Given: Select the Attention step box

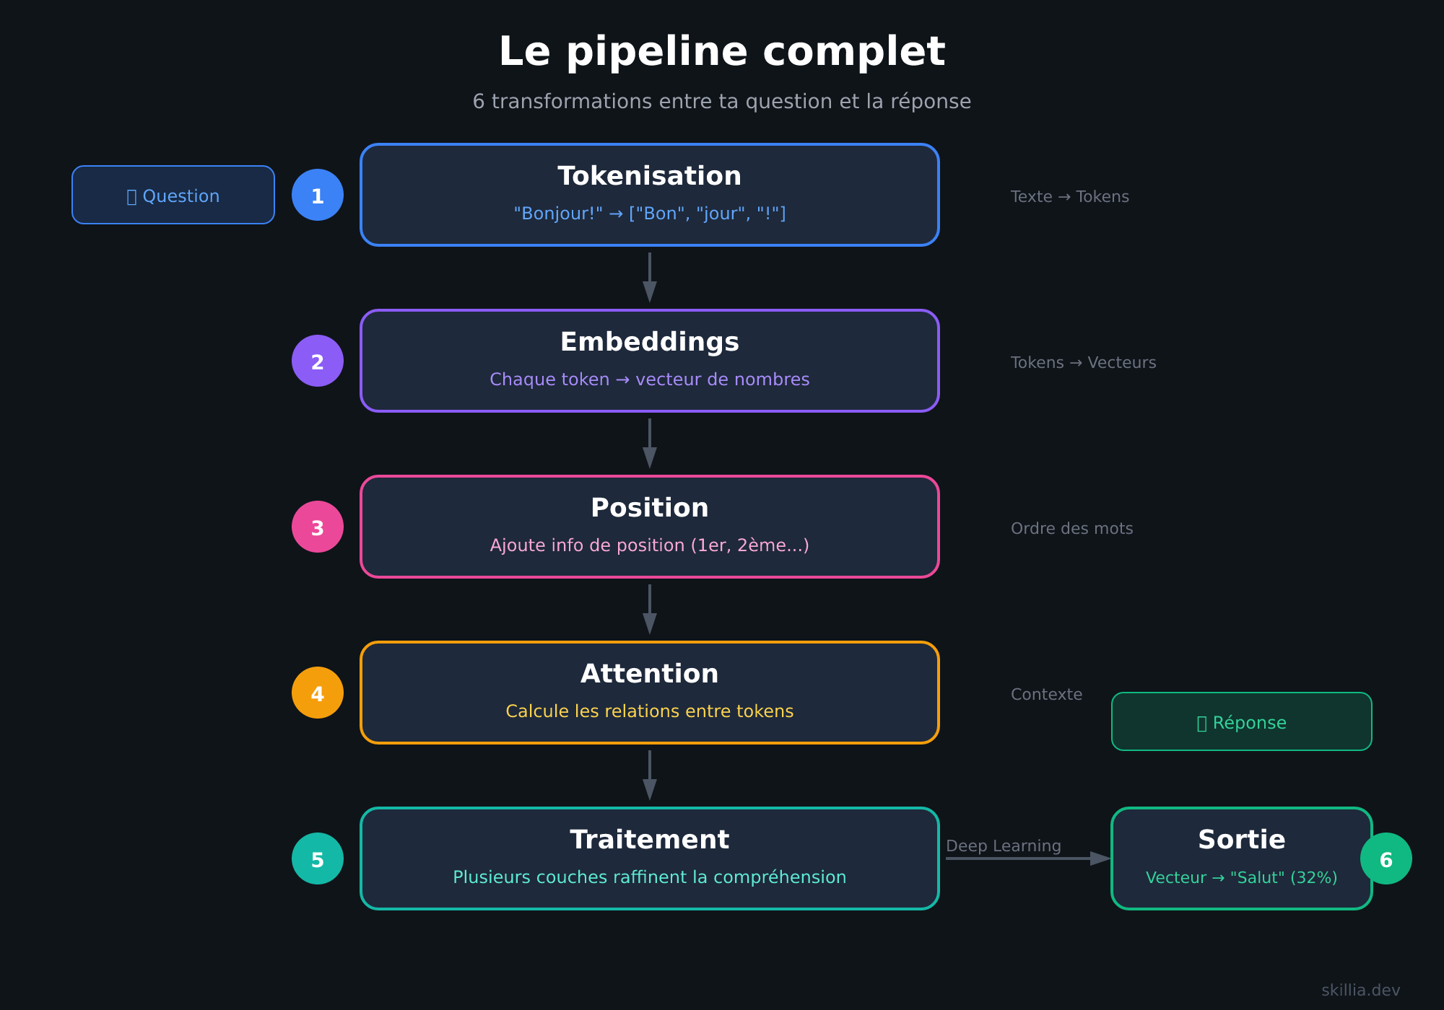Looking at the screenshot, I should click(x=650, y=693).
